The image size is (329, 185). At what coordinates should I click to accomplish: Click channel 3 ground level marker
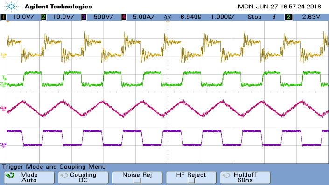(3, 144)
